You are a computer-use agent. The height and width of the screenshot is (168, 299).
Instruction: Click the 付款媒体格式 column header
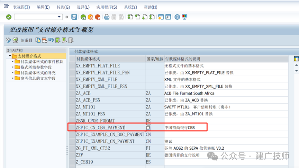coord(111,59)
